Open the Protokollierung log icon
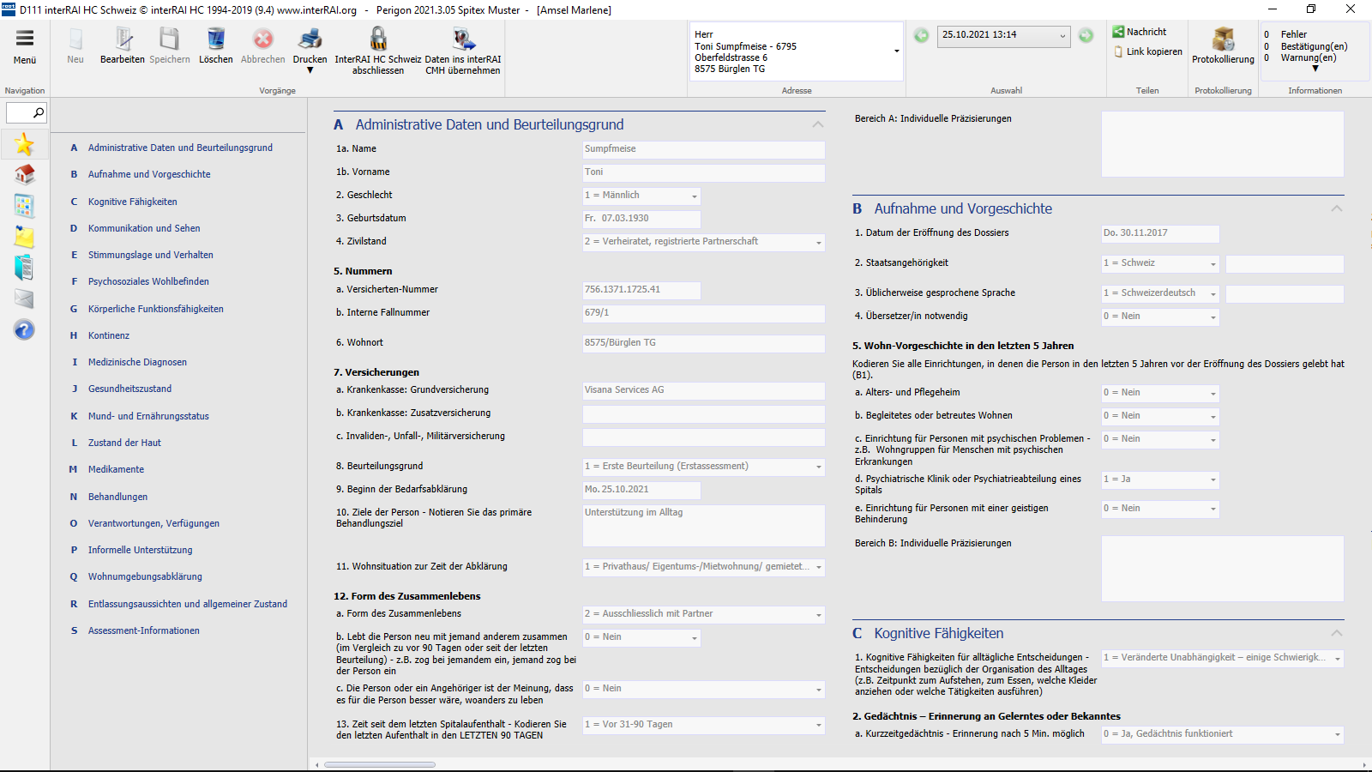 pyautogui.click(x=1223, y=39)
